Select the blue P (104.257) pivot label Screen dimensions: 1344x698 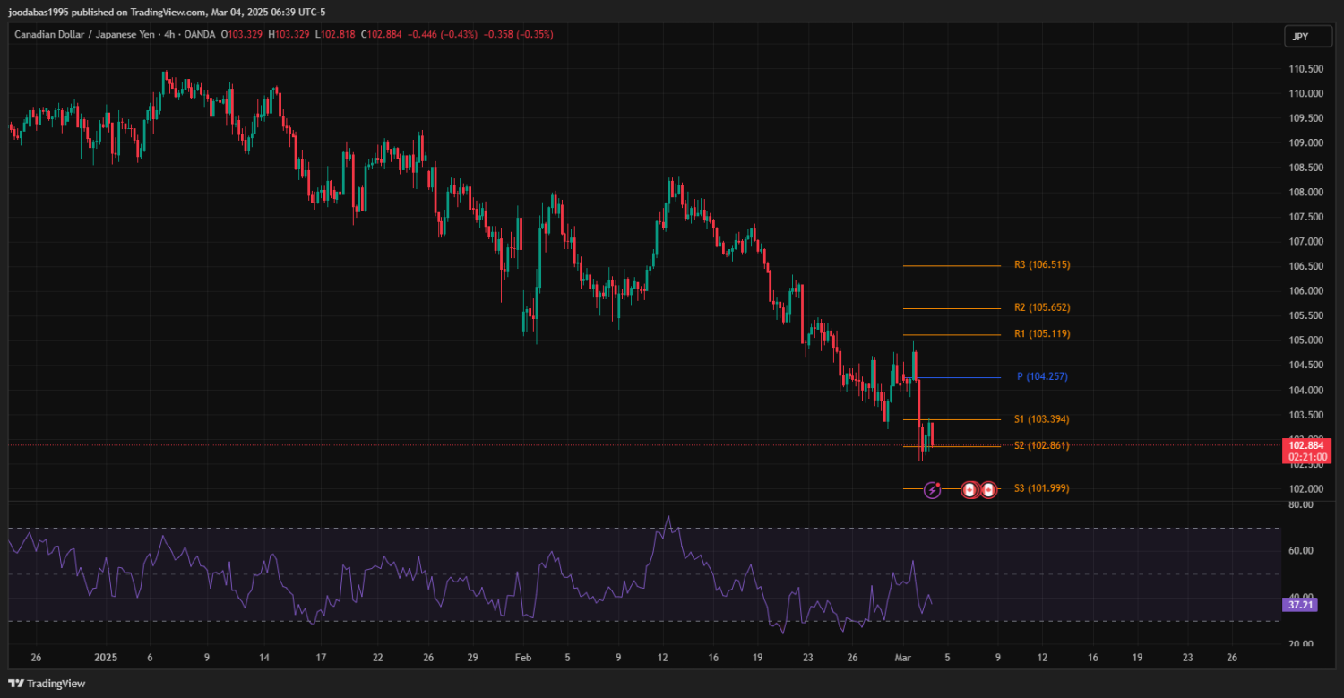tap(1042, 377)
